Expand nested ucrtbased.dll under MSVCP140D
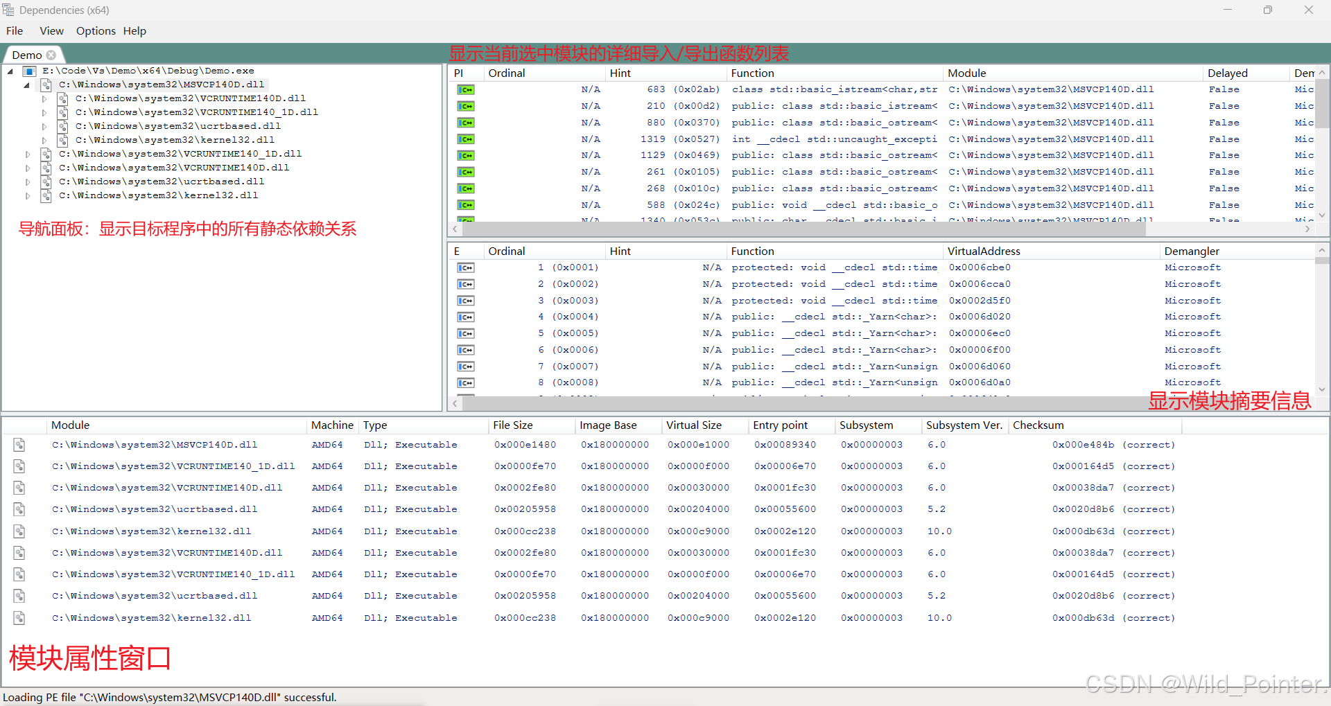 coord(44,126)
